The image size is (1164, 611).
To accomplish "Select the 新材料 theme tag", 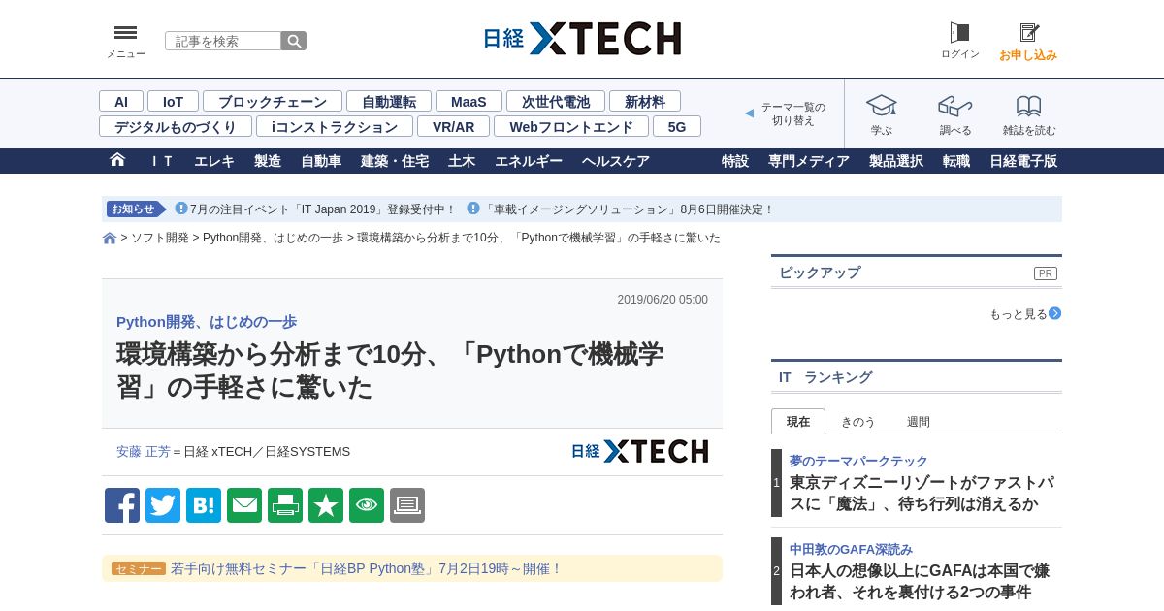I will (x=645, y=101).
